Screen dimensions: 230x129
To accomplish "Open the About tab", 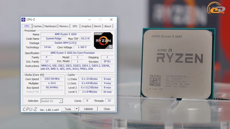I will (x=108, y=26).
